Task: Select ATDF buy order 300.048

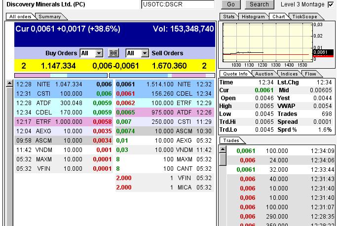Action: click(x=64, y=103)
